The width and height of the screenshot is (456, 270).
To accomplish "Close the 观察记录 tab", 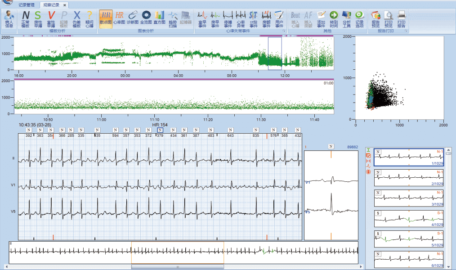I will click(64, 5).
